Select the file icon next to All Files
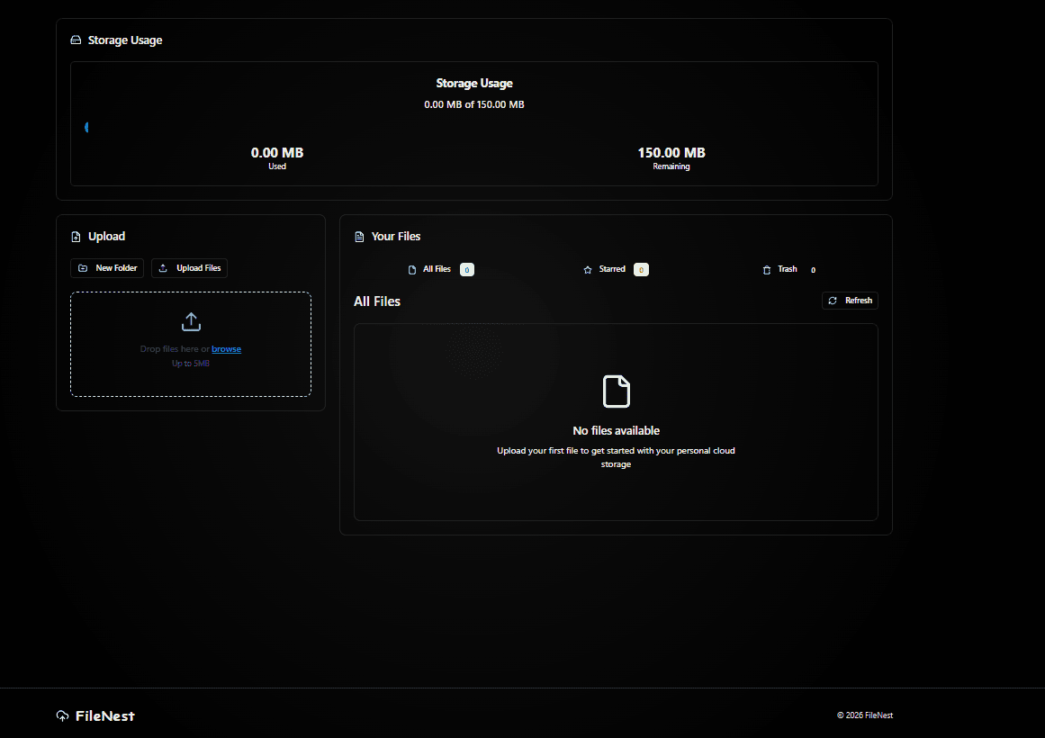 point(411,268)
